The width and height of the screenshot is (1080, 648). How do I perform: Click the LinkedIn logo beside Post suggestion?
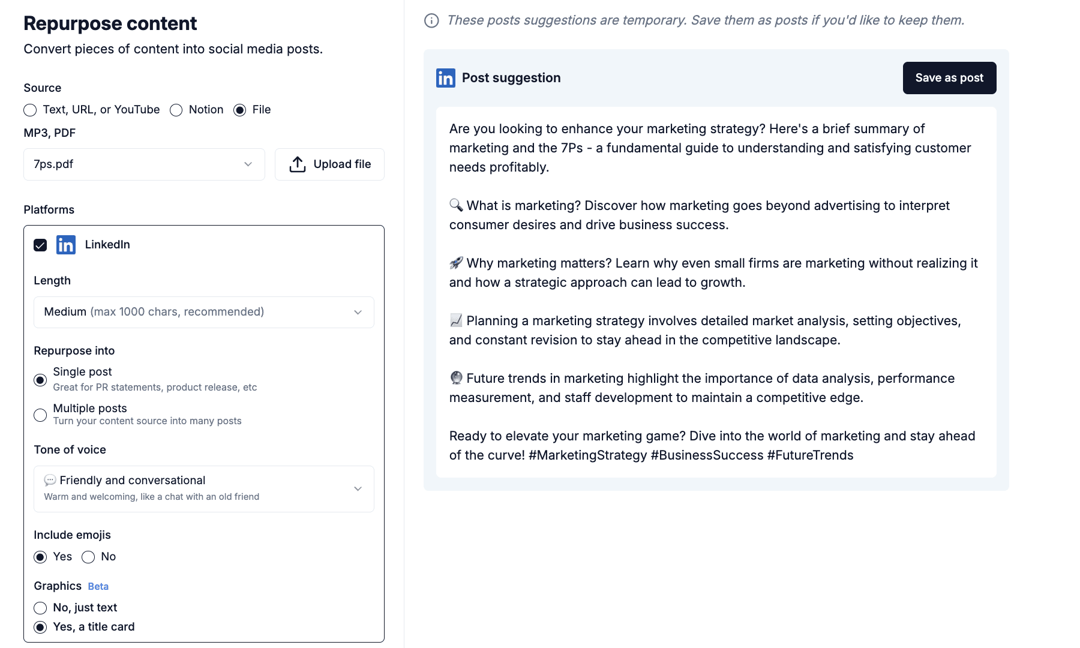(x=445, y=78)
